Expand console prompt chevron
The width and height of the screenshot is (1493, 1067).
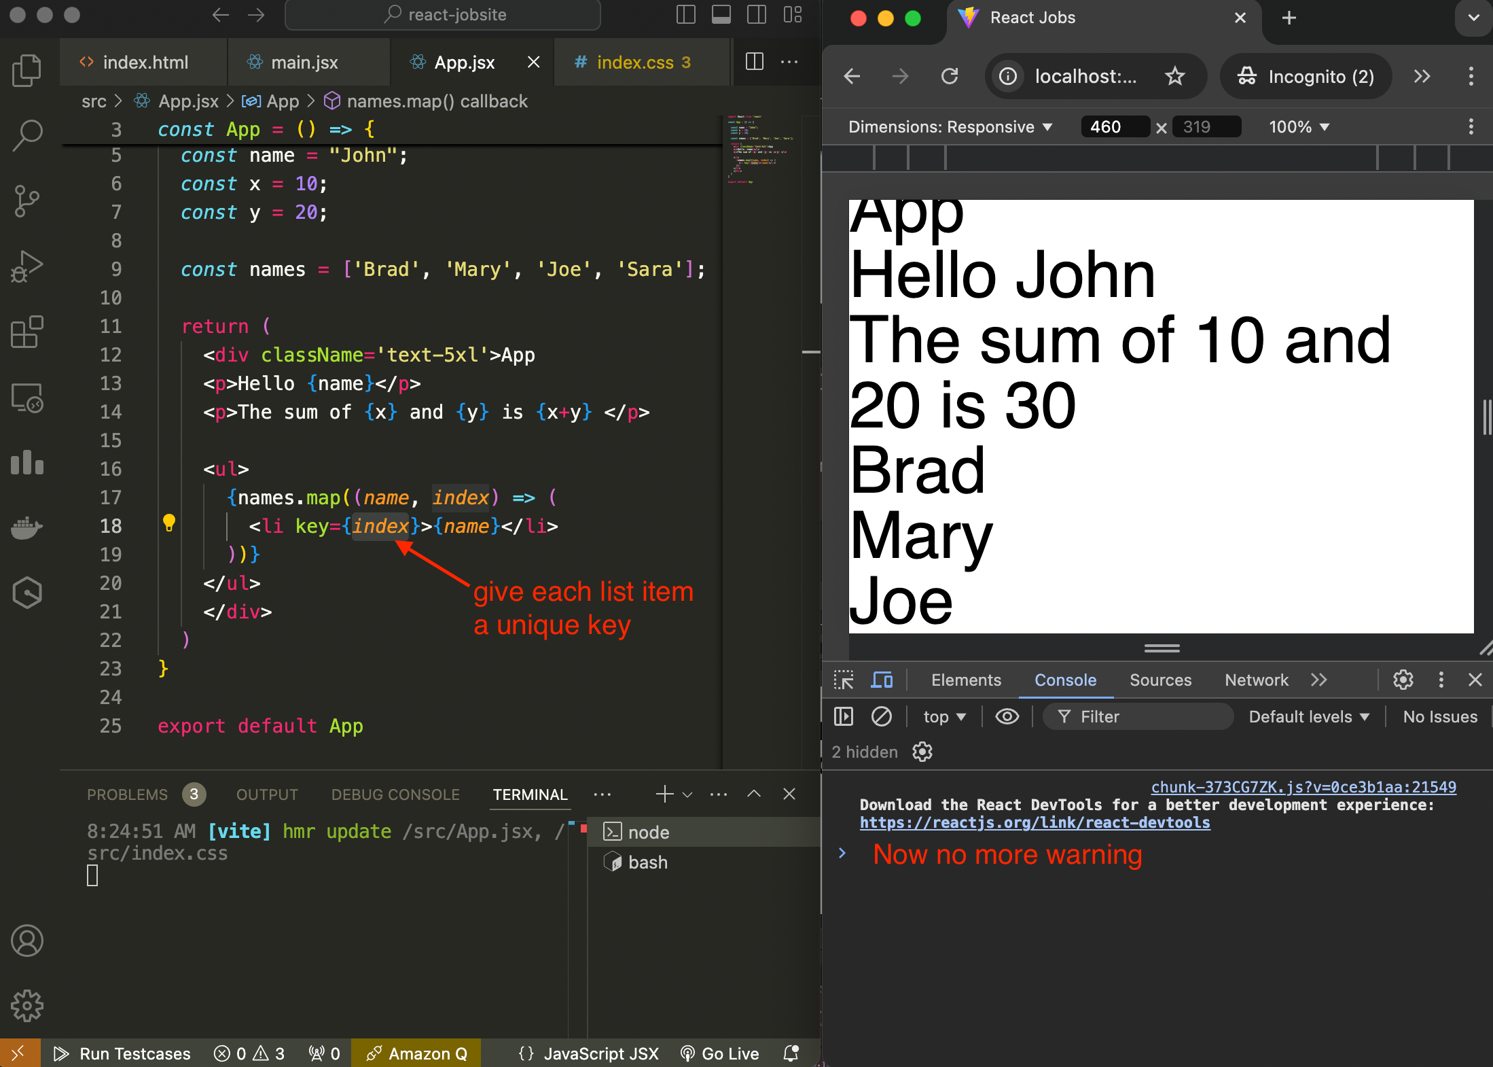[842, 854]
